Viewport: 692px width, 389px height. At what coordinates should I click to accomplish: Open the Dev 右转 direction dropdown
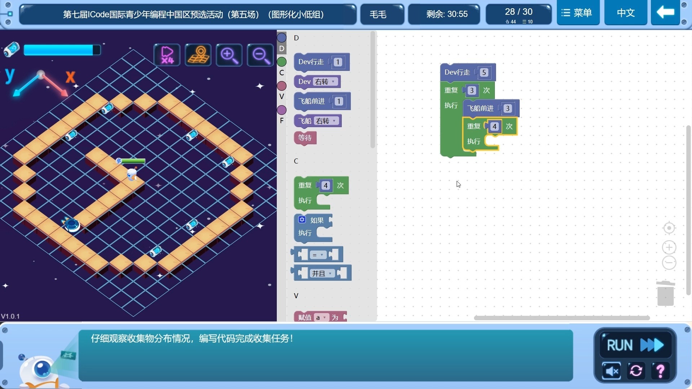pos(325,82)
